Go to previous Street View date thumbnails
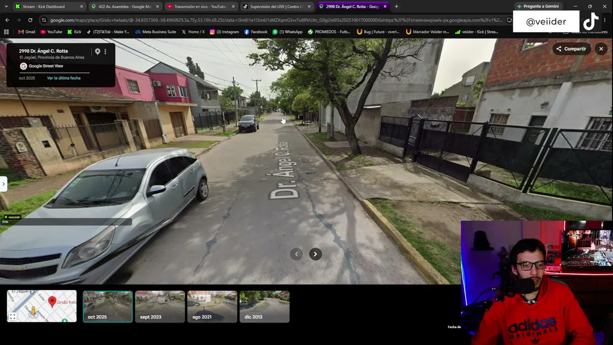613x345 pixels. (x=296, y=254)
